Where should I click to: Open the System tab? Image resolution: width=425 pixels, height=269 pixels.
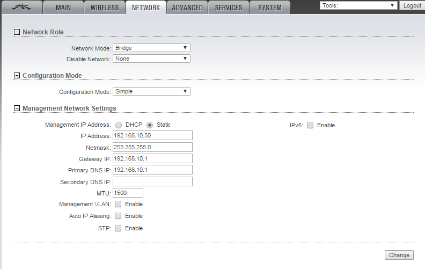coord(270,8)
